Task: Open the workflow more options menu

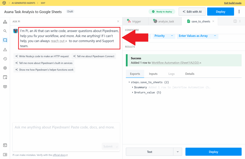Action: click(239, 12)
